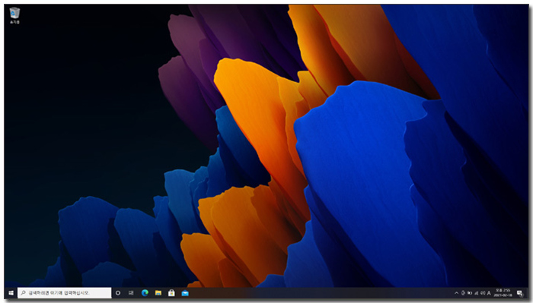Open File Explorer from the taskbar
Image resolution: width=533 pixels, height=303 pixels.
pos(158,293)
